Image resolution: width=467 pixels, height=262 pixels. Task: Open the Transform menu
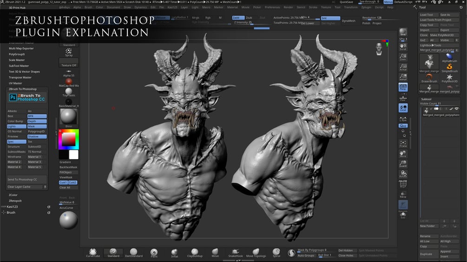click(351, 7)
